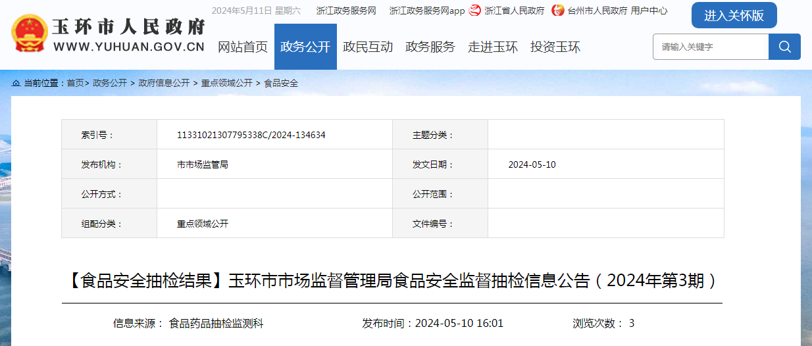
Task: Click the 发布机构 label cell
Action: tap(109, 164)
